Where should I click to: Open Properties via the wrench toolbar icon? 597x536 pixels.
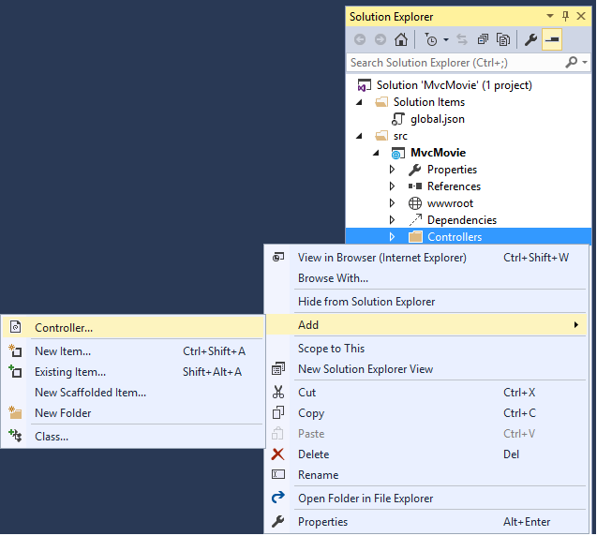530,39
